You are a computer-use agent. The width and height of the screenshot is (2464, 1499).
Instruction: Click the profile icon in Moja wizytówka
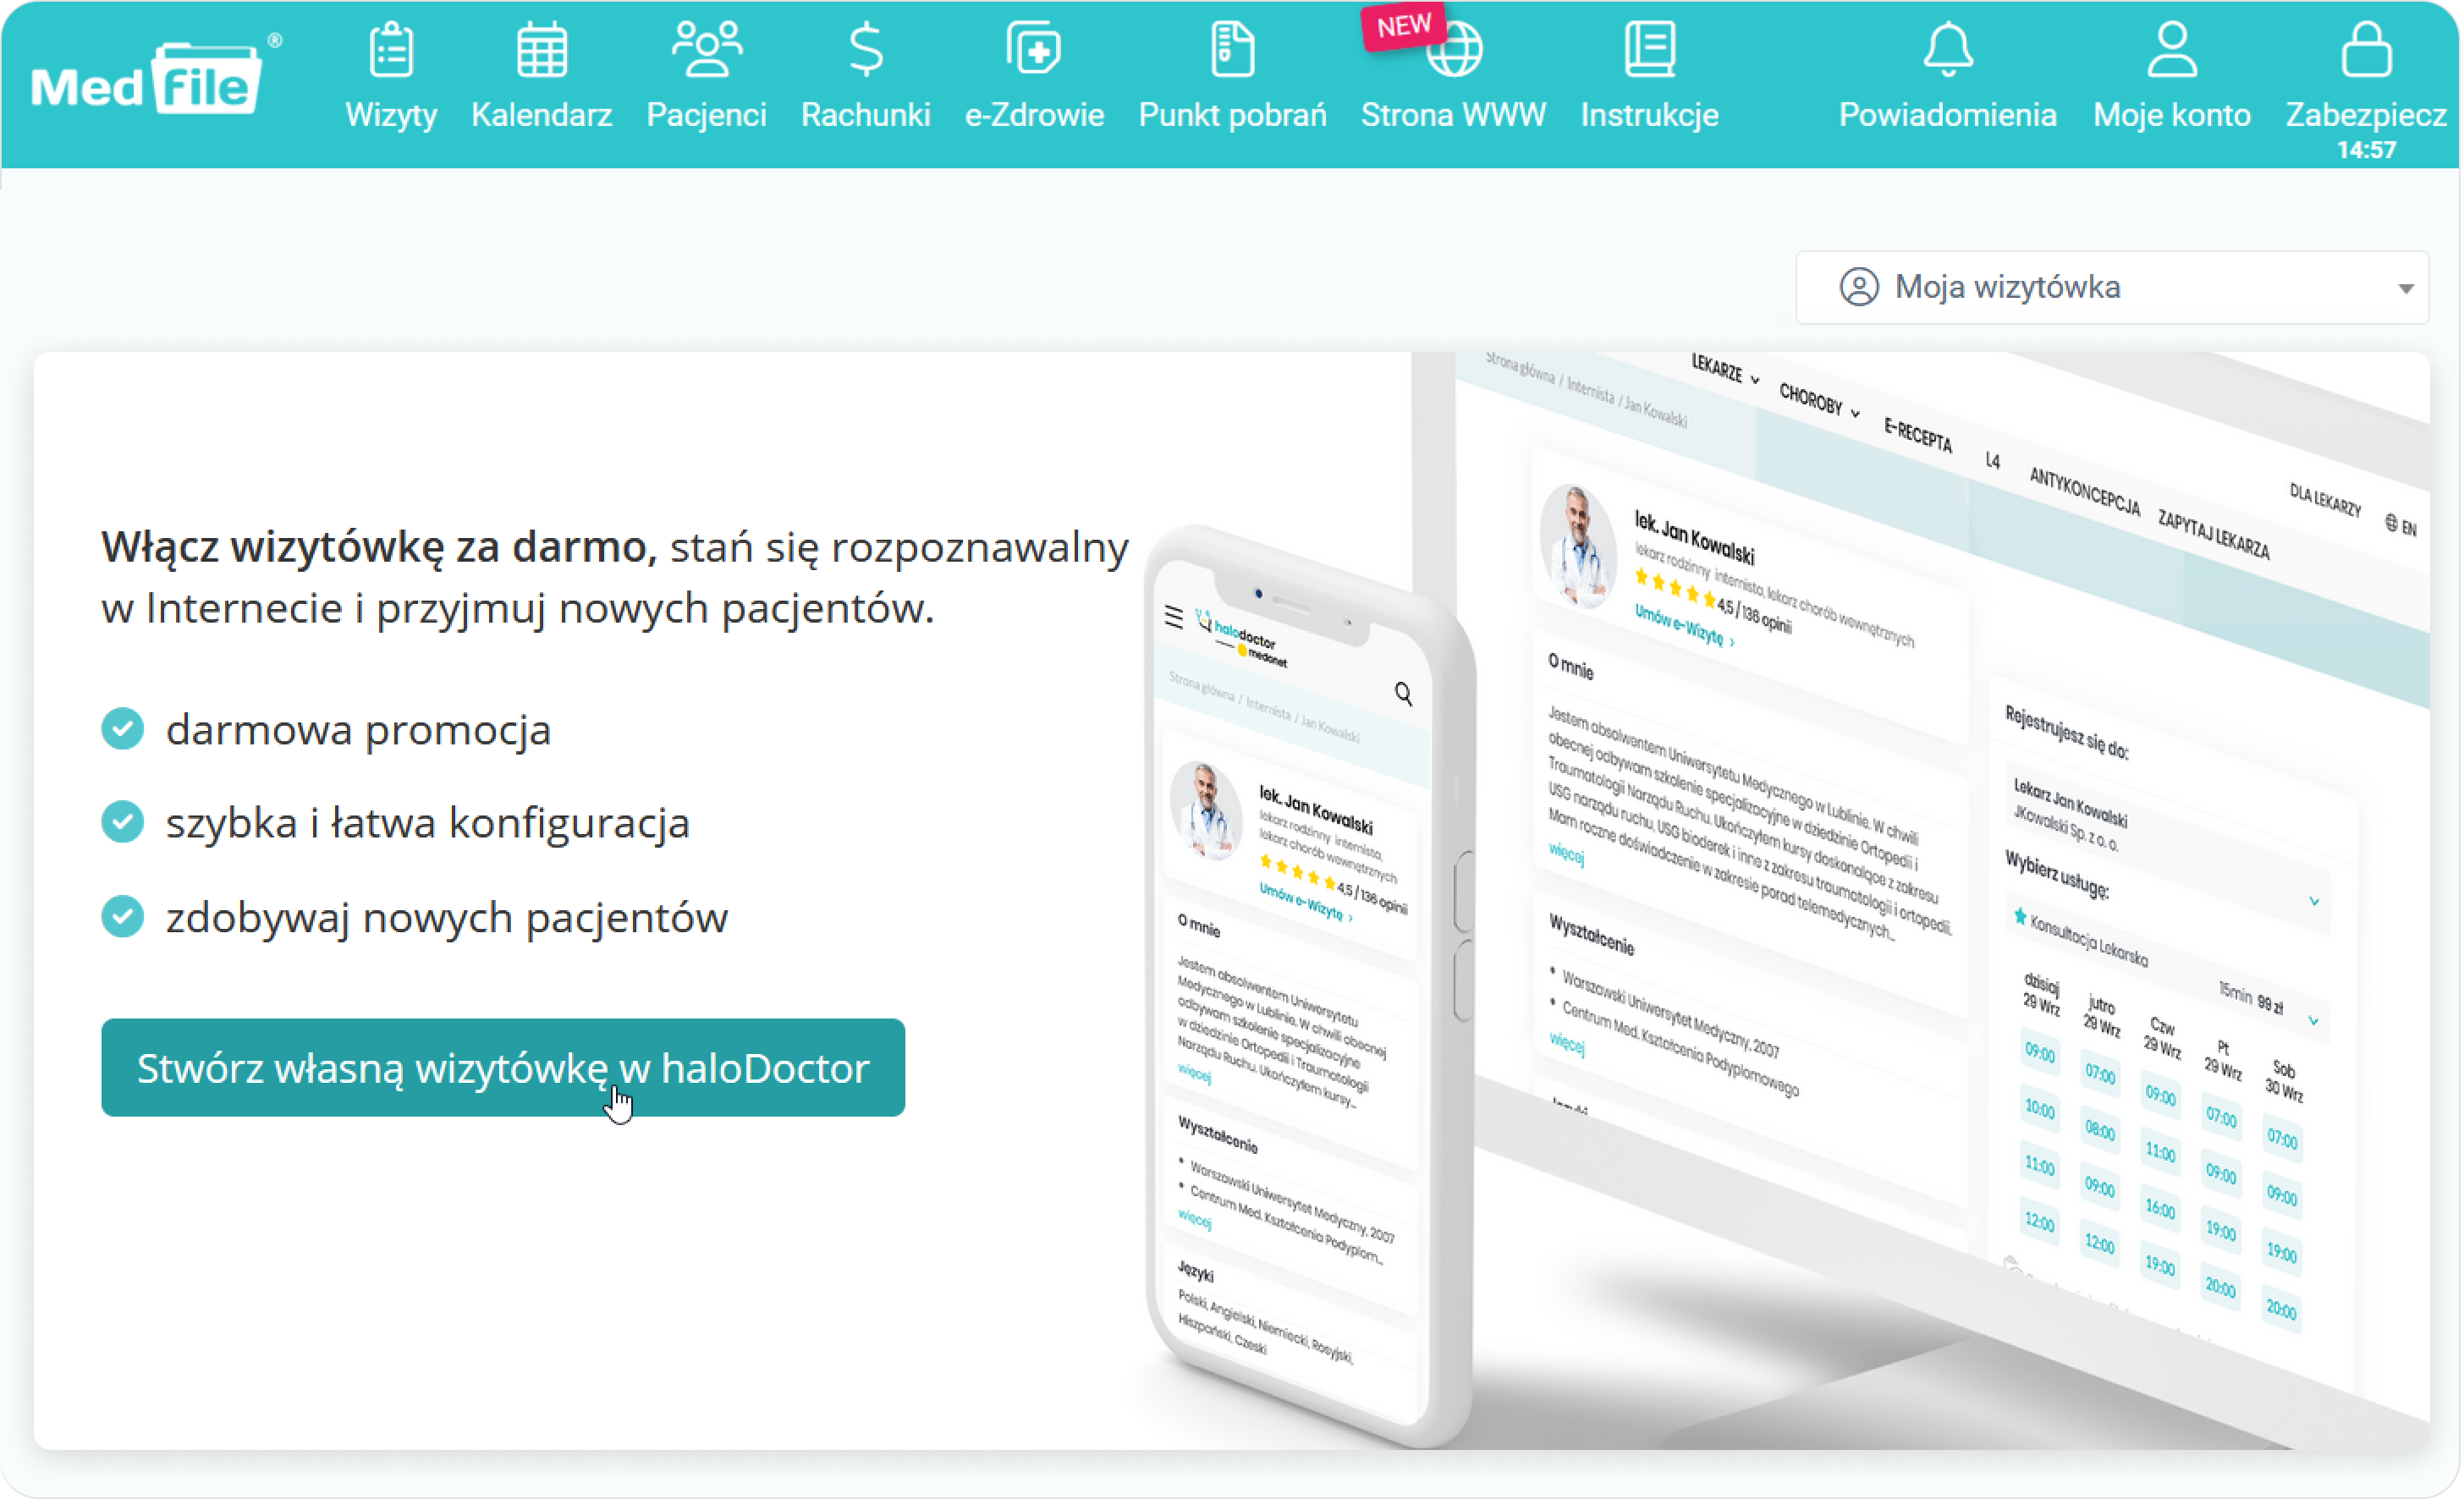click(1860, 287)
